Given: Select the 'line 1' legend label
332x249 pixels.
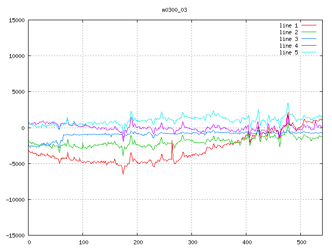Looking at the screenshot, I should 288,25.
